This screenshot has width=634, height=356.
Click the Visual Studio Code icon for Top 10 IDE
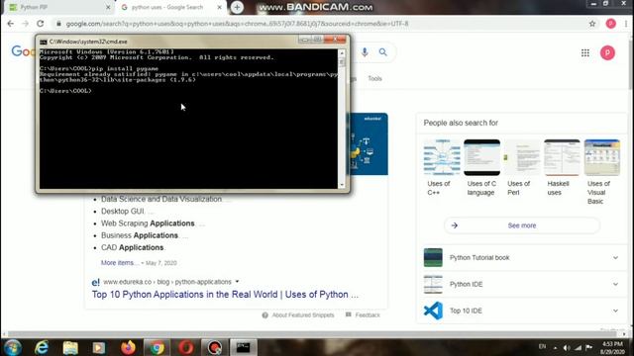(x=433, y=311)
